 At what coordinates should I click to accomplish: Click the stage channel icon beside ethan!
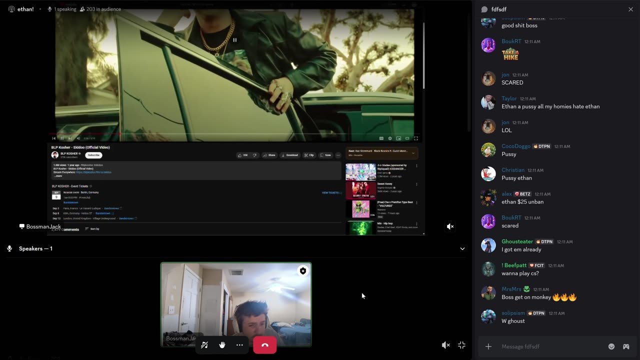pyautogui.click(x=11, y=9)
